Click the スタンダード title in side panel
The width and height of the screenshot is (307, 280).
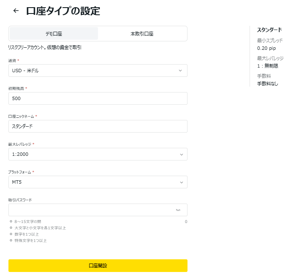(x=269, y=30)
